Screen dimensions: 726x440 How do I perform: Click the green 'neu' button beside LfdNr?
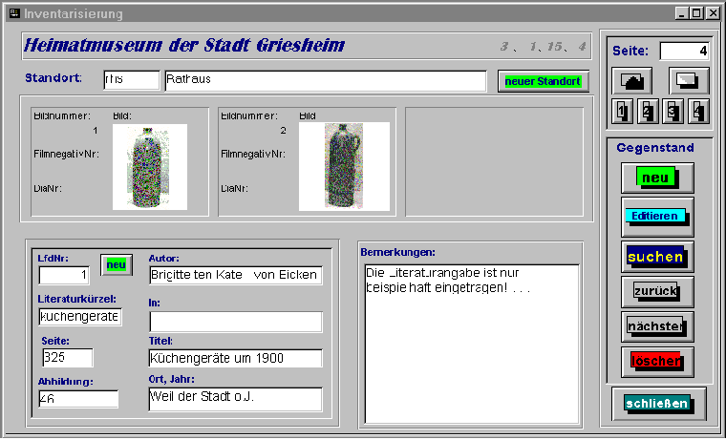[117, 264]
